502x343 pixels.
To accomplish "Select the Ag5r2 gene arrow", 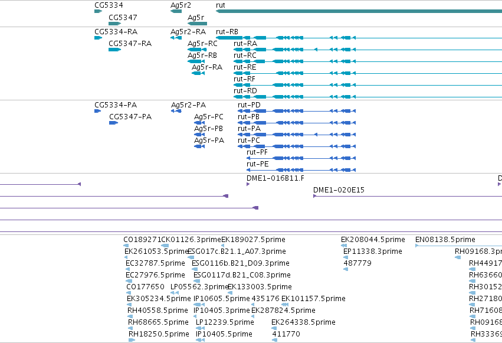I will pos(176,11).
